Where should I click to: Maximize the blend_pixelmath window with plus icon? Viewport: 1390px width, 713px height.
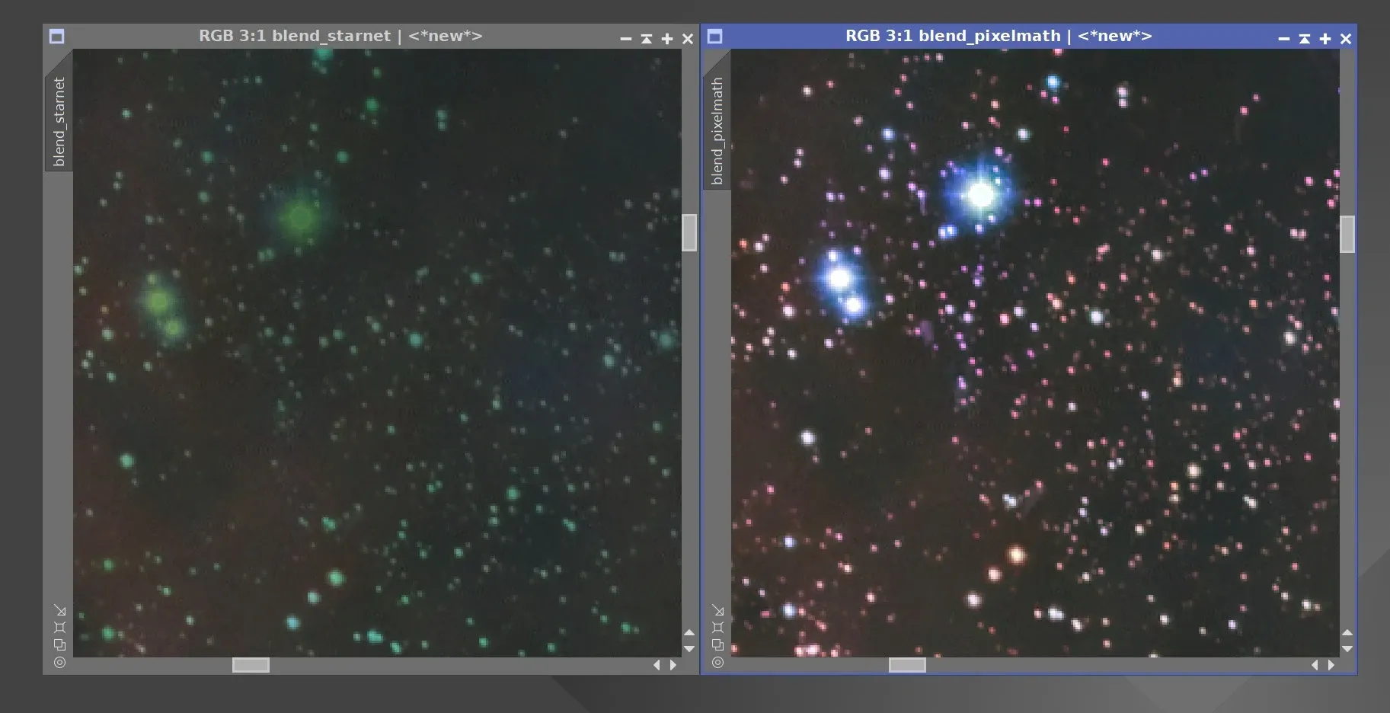[x=1325, y=39]
